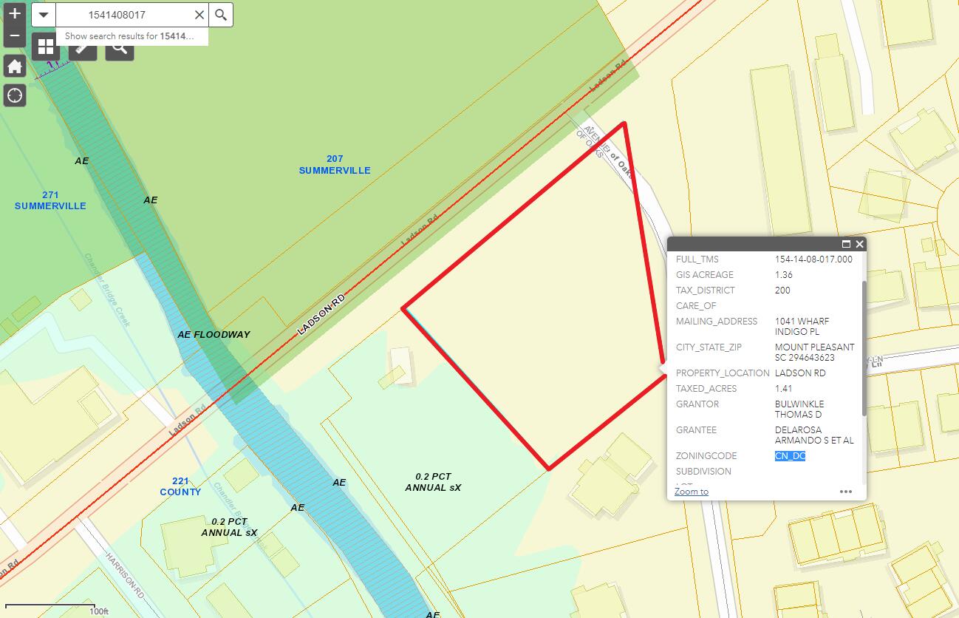Open the basemap gallery grid widget
Viewport: 959px width, 618px height.
46,47
